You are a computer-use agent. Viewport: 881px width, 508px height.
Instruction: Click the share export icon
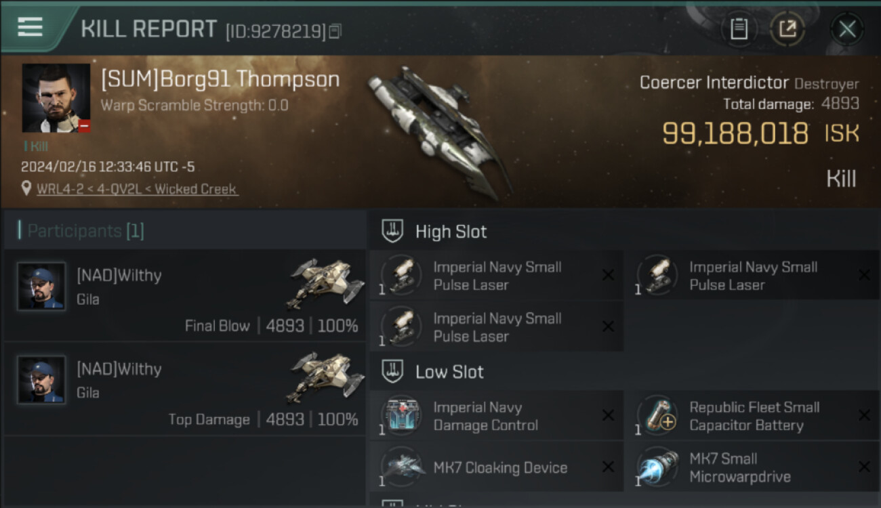(787, 29)
